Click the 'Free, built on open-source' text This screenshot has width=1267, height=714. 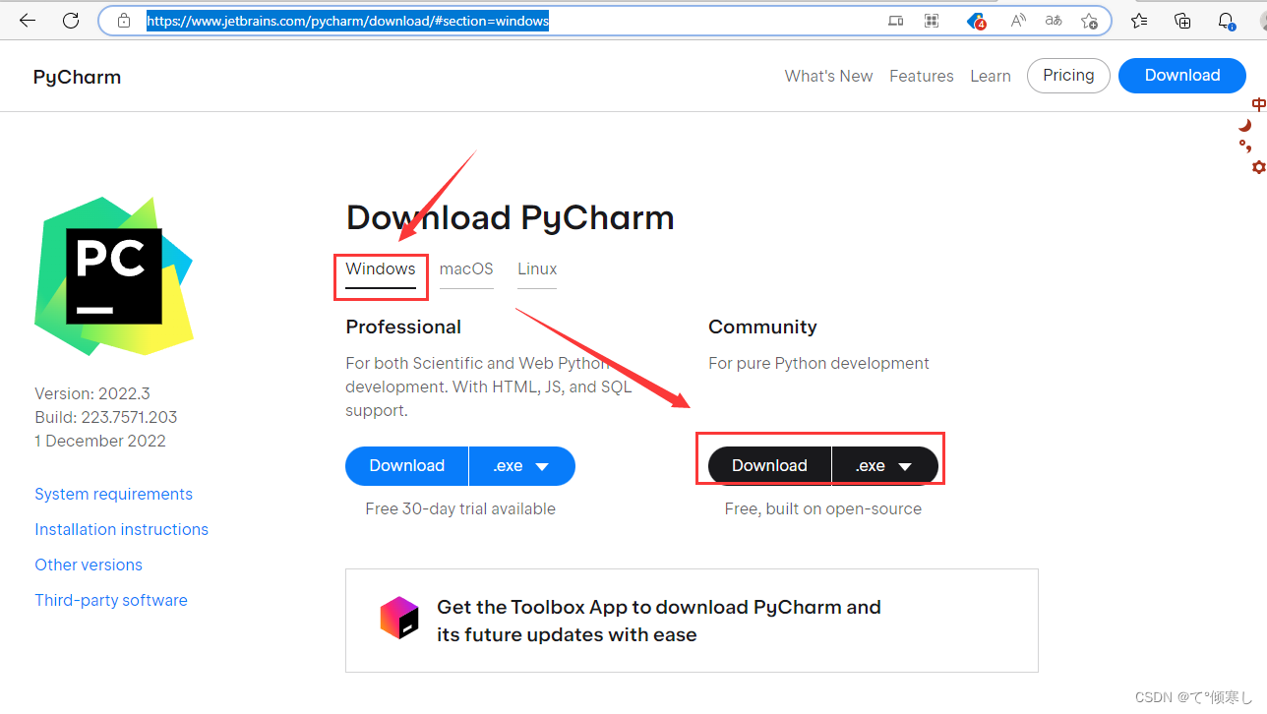tap(823, 508)
